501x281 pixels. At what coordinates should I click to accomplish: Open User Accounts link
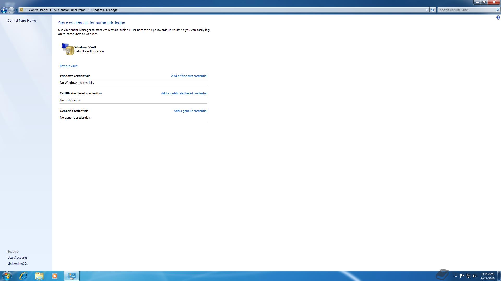point(17,258)
